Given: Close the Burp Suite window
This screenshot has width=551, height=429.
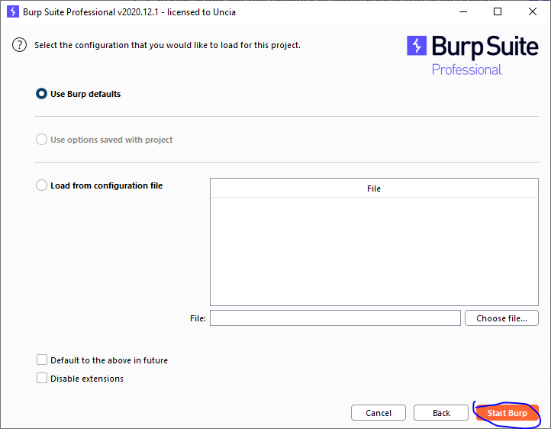Looking at the screenshot, I should [533, 11].
